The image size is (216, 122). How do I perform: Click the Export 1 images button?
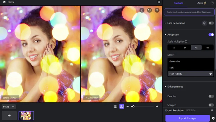click(x=187, y=118)
